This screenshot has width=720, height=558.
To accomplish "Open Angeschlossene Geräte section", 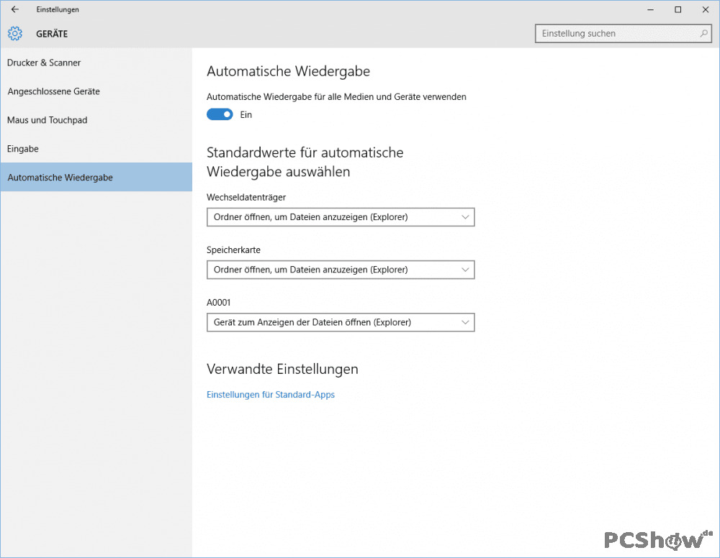I will coord(96,91).
